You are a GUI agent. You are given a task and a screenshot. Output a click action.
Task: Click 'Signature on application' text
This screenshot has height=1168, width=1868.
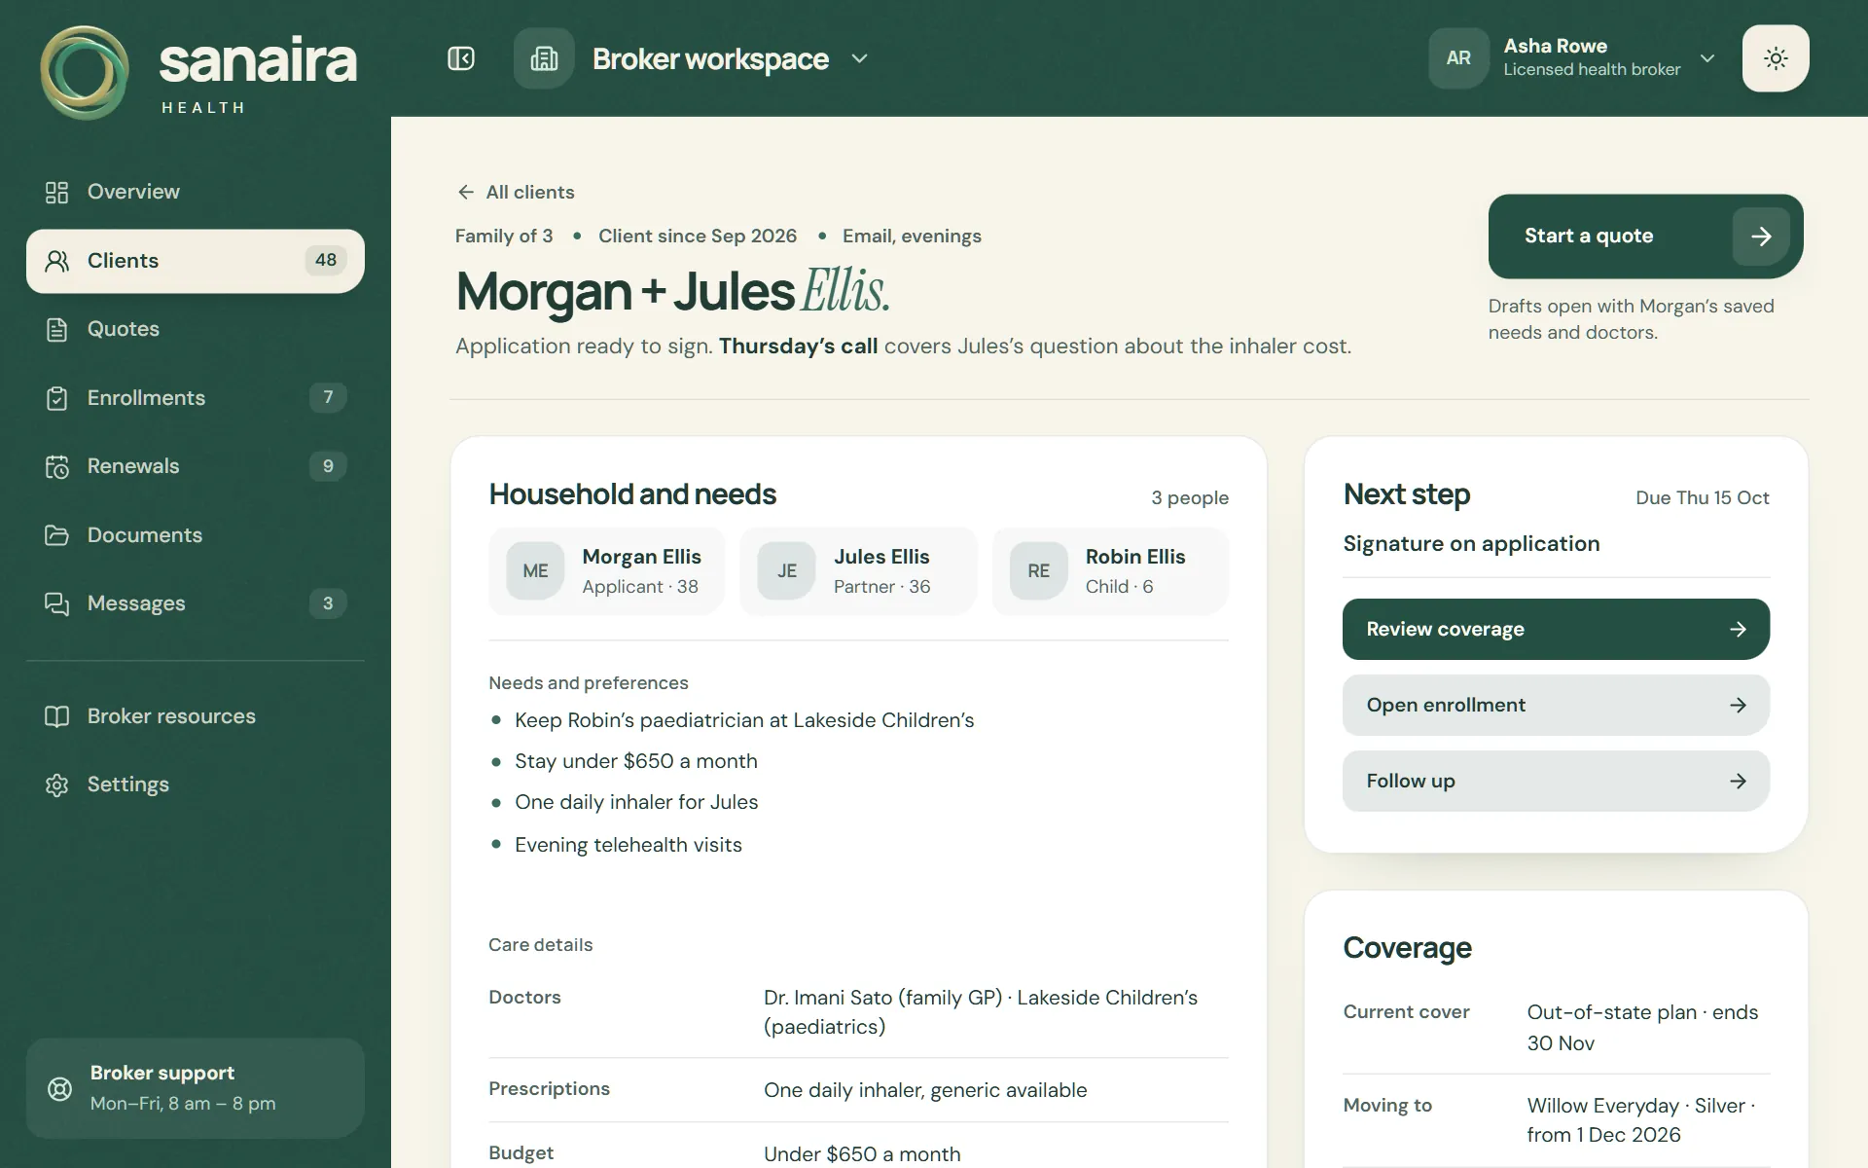(x=1471, y=543)
